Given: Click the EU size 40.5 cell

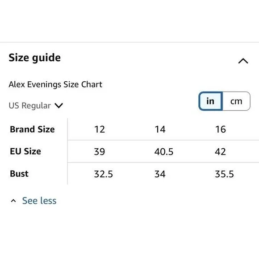Looking at the screenshot, I should (164, 152).
